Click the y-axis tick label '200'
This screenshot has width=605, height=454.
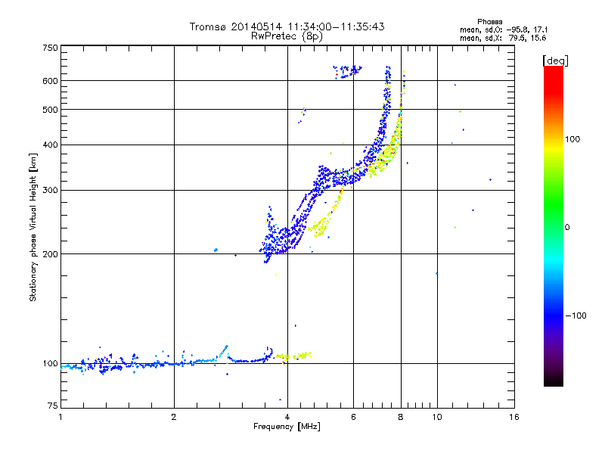(x=50, y=254)
